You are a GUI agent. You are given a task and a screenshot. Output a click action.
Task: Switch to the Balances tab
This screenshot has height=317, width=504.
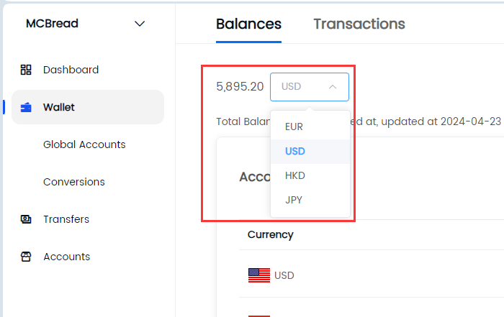pyautogui.click(x=248, y=24)
